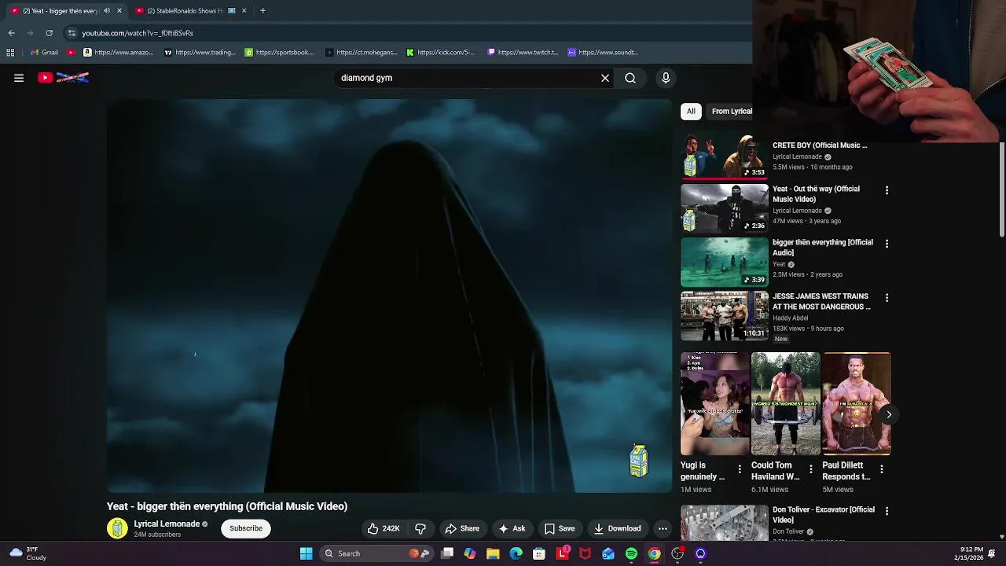Select the 'All' filter chip
This screenshot has height=566, width=1006.
point(691,111)
